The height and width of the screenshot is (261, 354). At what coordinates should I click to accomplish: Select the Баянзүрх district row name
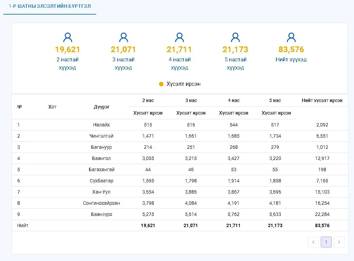point(101,214)
